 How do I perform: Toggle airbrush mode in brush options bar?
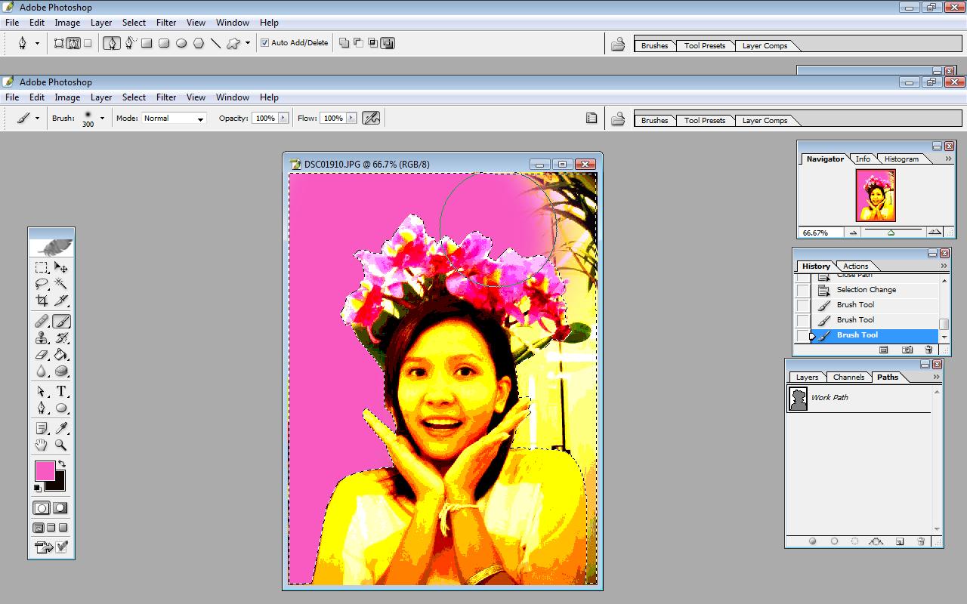coord(371,118)
